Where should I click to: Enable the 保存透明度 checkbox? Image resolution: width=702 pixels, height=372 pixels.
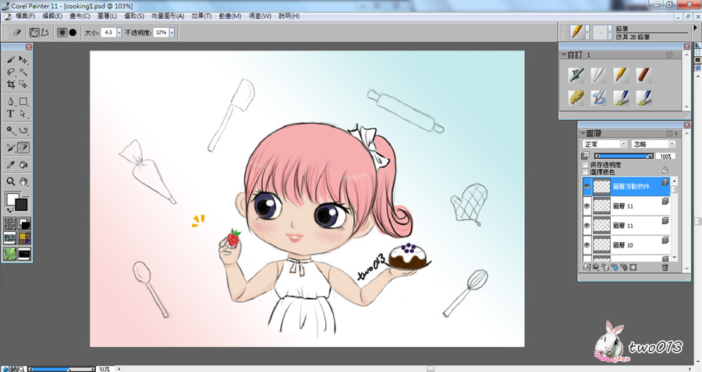[587, 165]
